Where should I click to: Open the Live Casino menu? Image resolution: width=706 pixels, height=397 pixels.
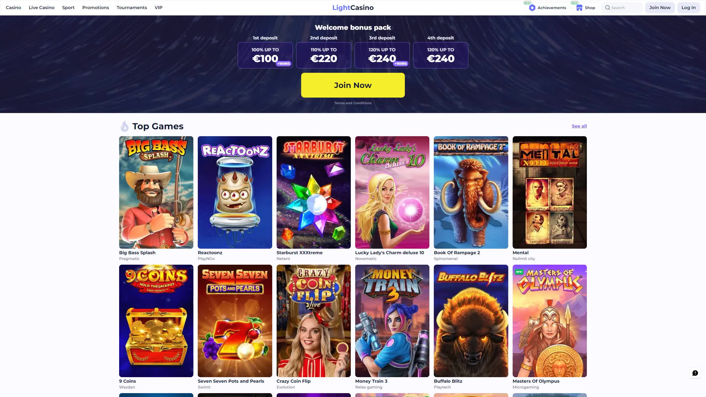point(42,8)
